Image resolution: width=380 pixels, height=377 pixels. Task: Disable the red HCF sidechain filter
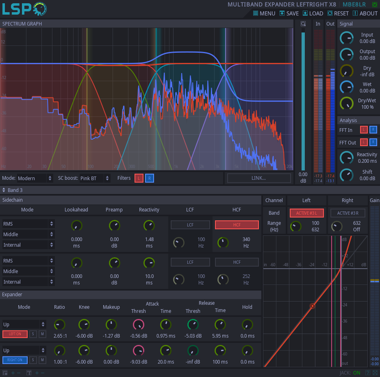tap(237, 225)
